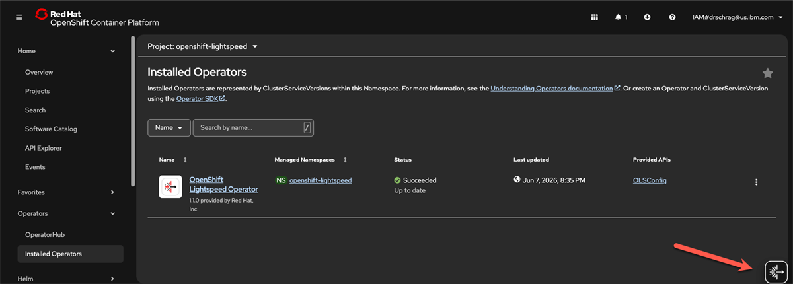
Task: Favorite this page with the star icon
Action: click(x=767, y=73)
